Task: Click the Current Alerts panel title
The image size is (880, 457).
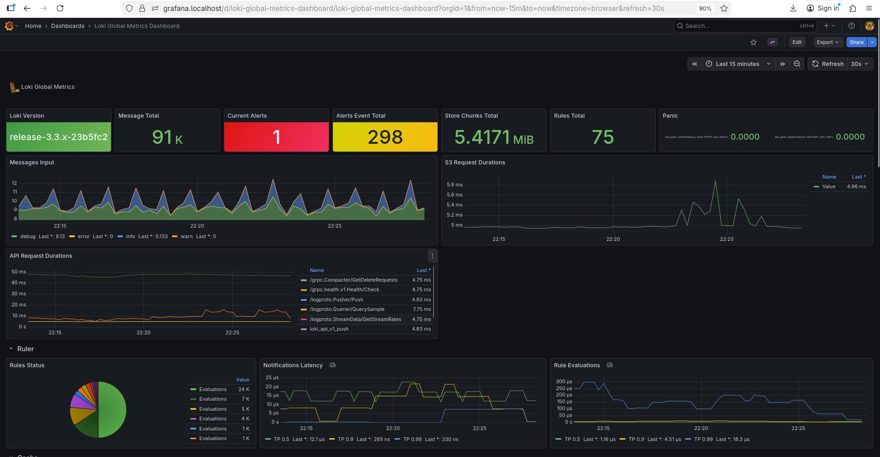Action: (247, 116)
